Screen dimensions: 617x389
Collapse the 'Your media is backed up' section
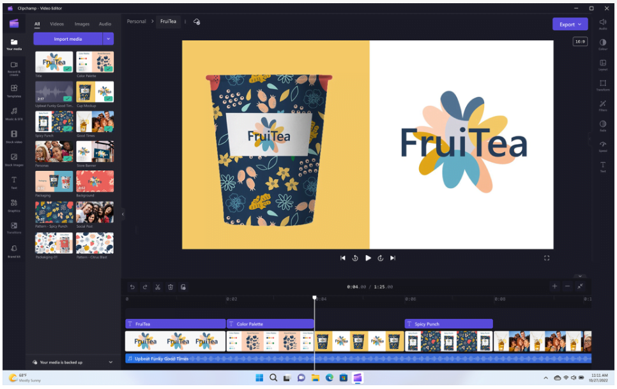click(109, 362)
